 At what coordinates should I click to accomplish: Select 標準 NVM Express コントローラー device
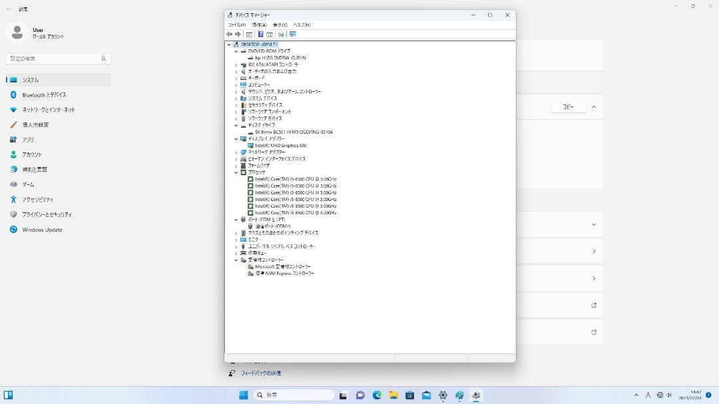284,272
